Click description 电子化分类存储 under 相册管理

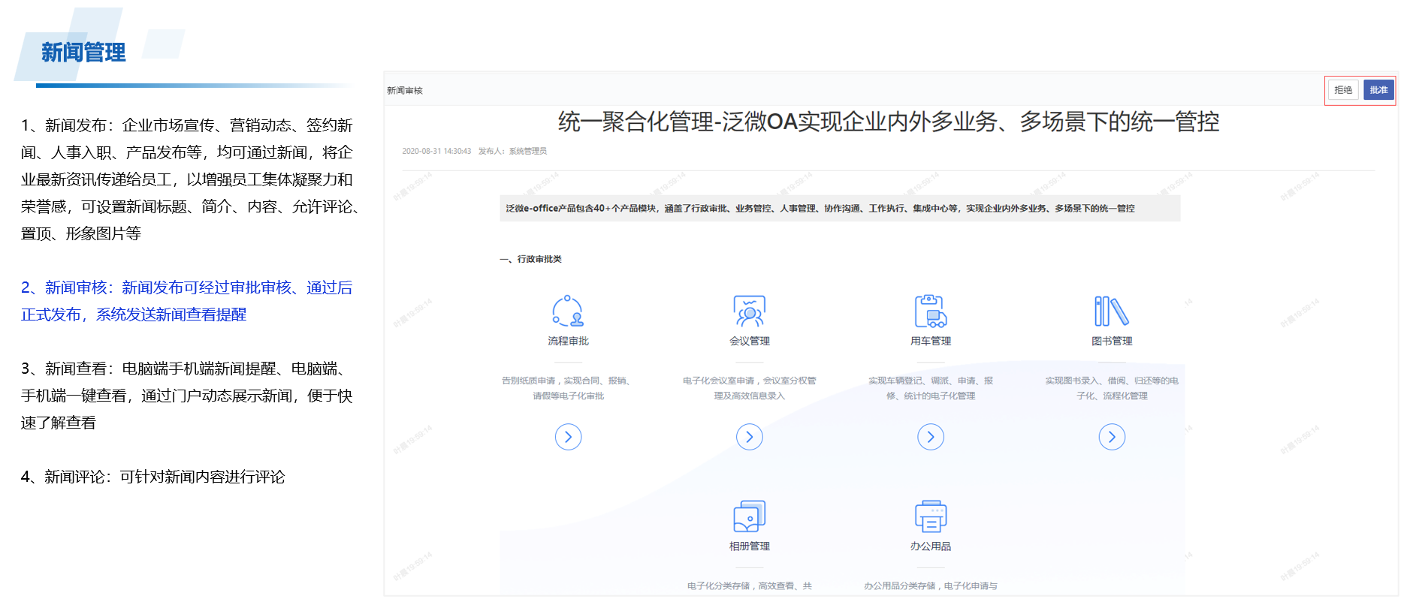(x=750, y=586)
